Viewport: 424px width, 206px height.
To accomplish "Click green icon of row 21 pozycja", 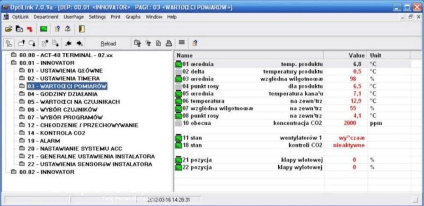I will click(179, 160).
